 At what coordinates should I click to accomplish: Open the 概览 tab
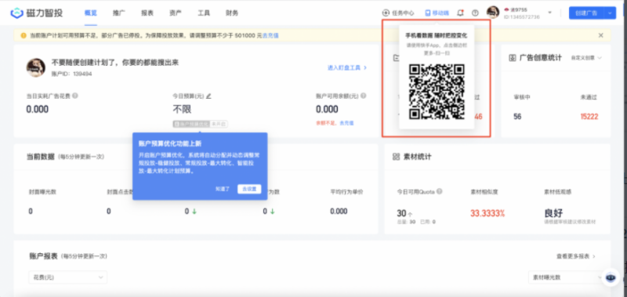(91, 13)
